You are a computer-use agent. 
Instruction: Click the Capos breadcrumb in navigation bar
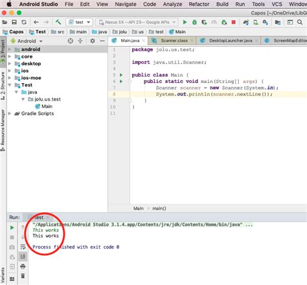pyautogui.click(x=13, y=32)
